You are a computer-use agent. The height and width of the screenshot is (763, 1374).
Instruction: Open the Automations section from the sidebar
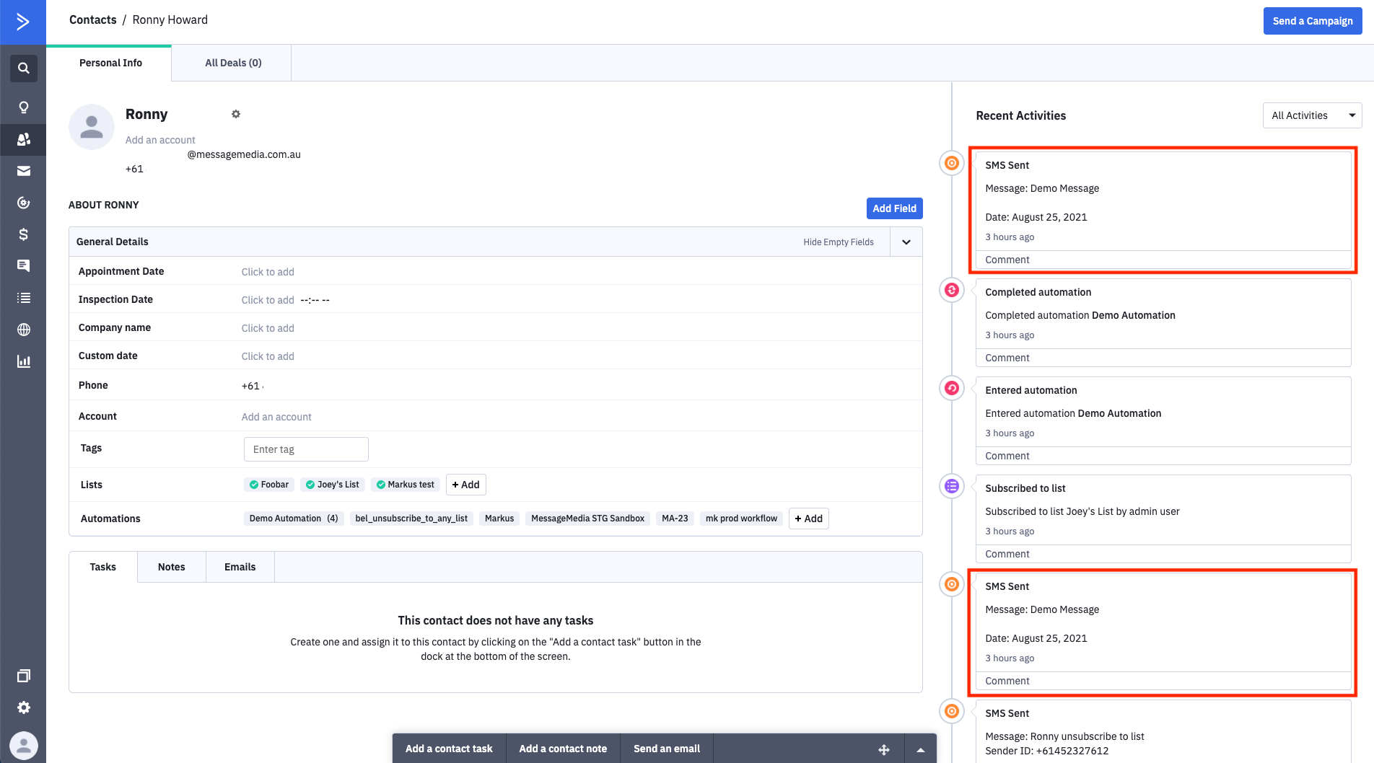tap(22, 203)
